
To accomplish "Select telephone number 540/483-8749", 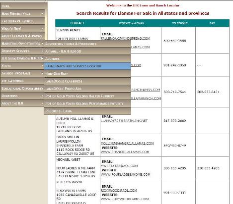I will point(175,146).
